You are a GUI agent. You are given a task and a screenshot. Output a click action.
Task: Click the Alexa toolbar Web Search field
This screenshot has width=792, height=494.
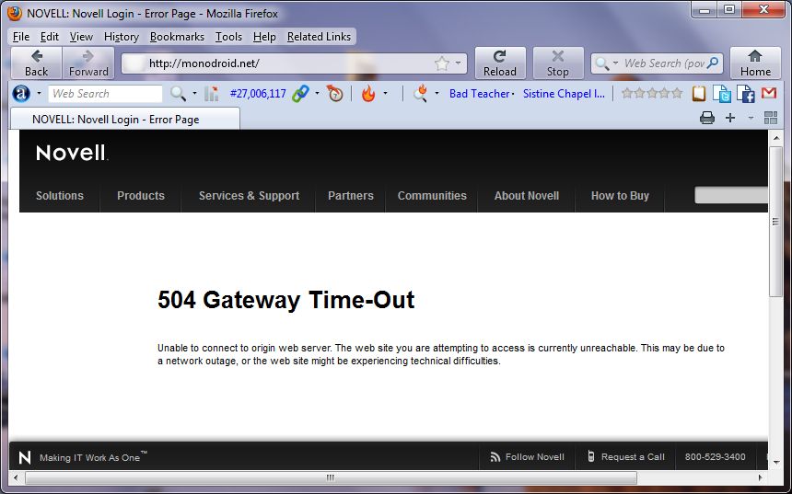click(105, 93)
